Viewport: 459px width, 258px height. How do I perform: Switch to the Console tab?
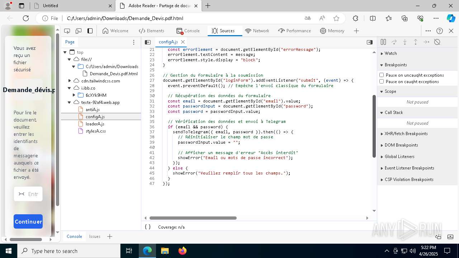tap(188, 31)
